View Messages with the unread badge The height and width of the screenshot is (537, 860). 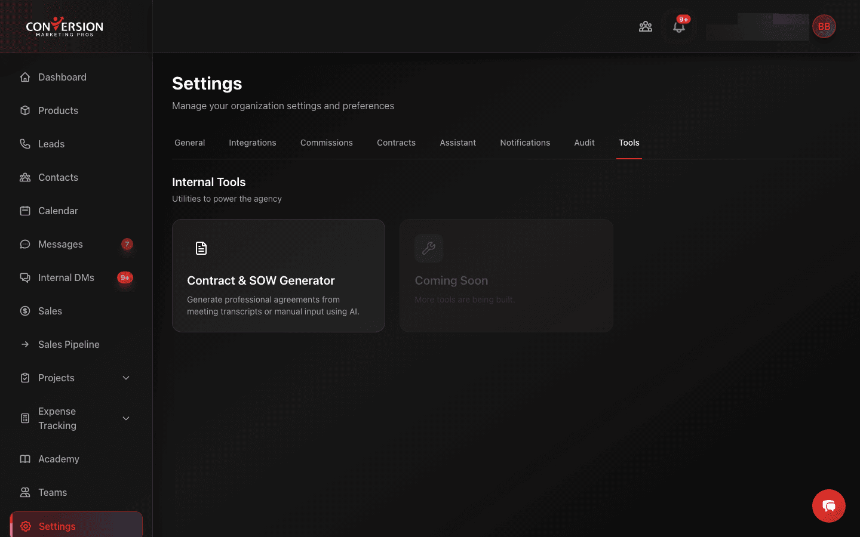tap(60, 244)
